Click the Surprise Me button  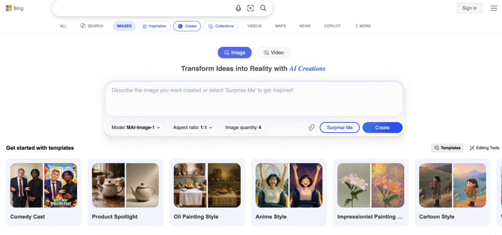point(340,128)
